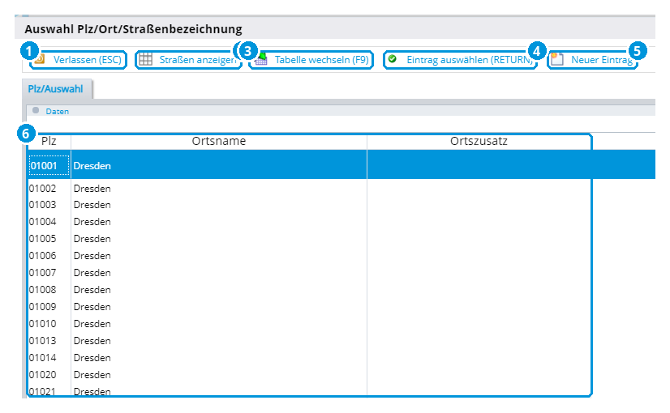Click the Ortszusatz cell of row 01003

click(x=479, y=205)
